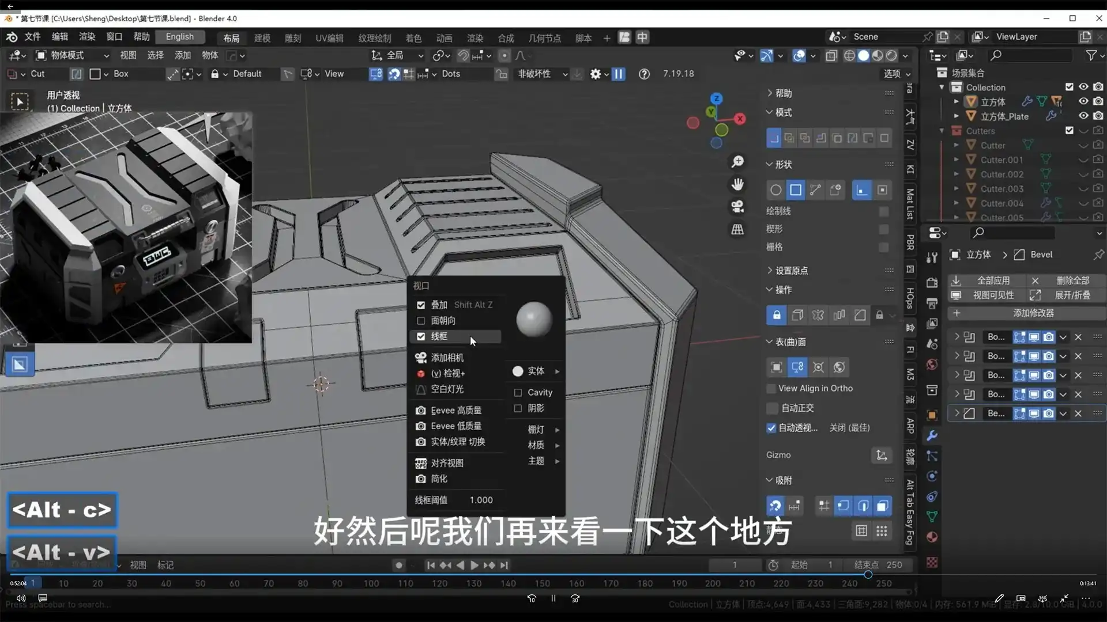The width and height of the screenshot is (1107, 622).
Task: Select Eevee 高质量 from the context menu
Action: [x=457, y=410]
